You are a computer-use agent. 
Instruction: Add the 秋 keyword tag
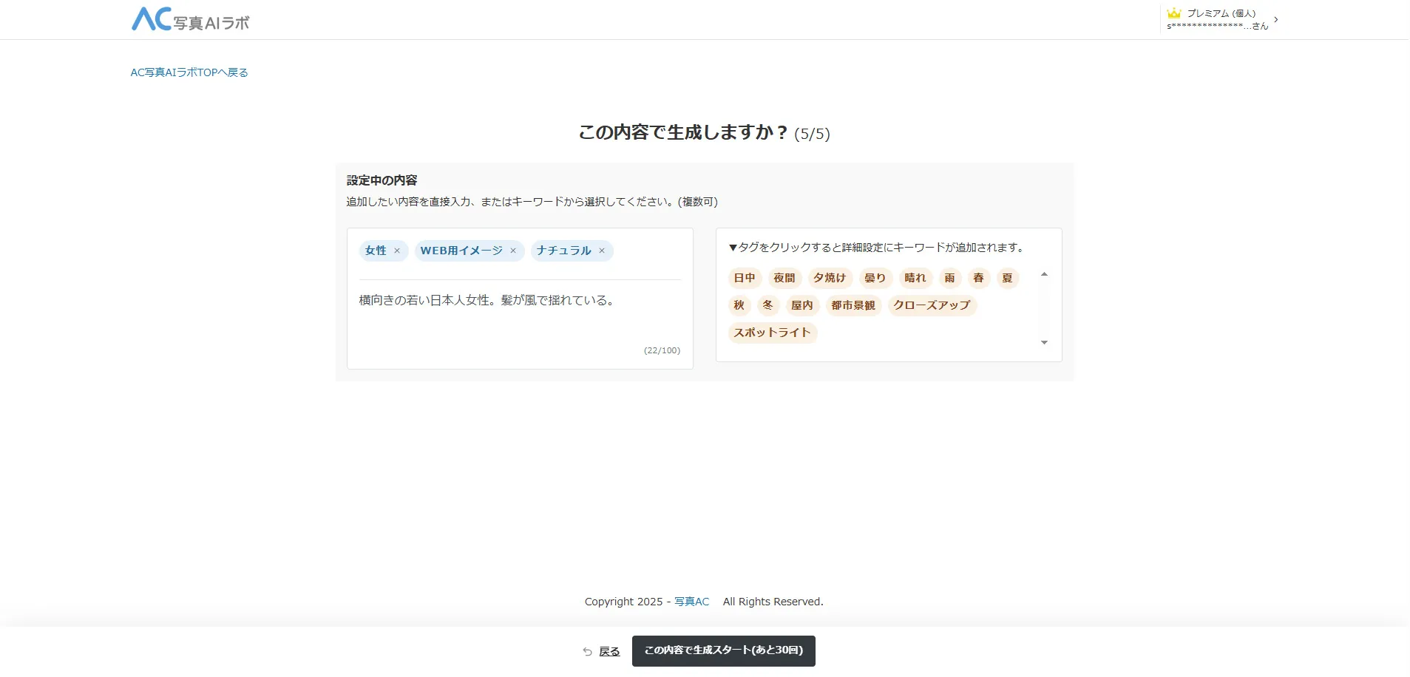coord(739,305)
